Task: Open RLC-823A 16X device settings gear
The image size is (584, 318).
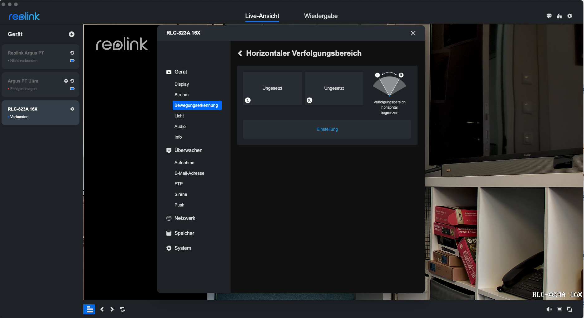Action: click(72, 109)
